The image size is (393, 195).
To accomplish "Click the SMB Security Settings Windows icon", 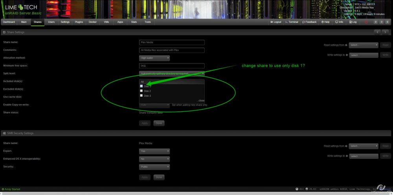I will [4, 133].
